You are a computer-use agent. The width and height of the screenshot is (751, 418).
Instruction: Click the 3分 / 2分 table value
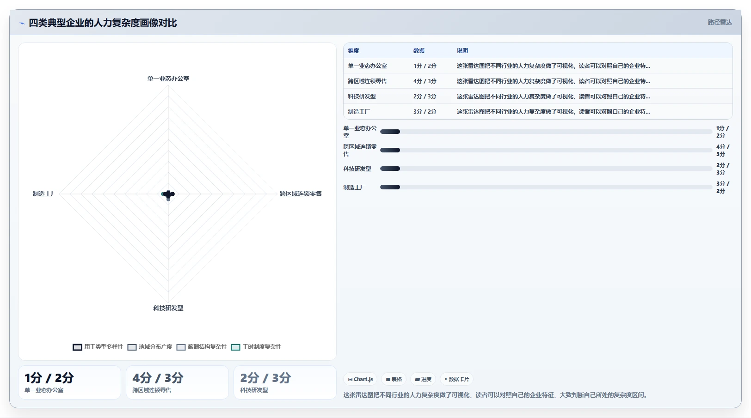(x=425, y=112)
